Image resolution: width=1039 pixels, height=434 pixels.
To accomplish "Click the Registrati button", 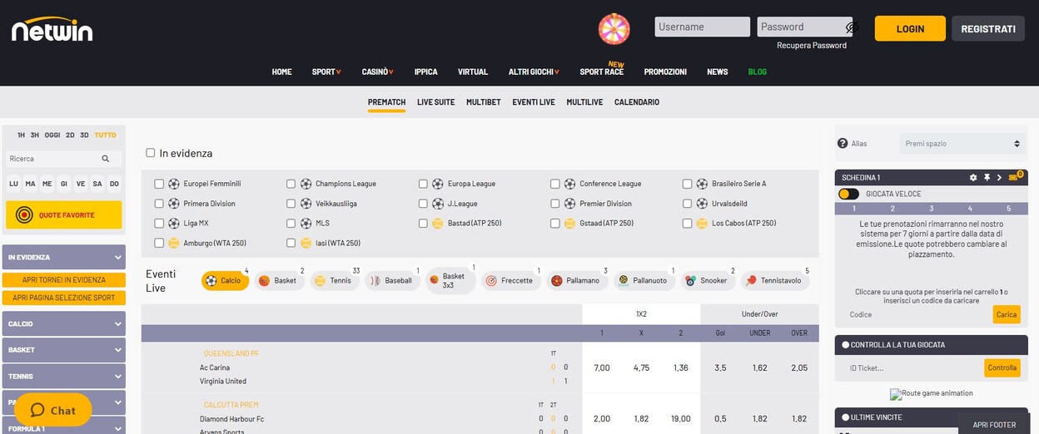I will point(988,28).
